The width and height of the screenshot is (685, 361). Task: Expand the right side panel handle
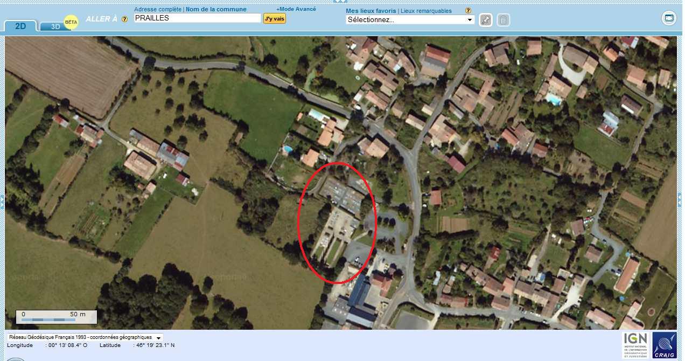click(x=680, y=199)
